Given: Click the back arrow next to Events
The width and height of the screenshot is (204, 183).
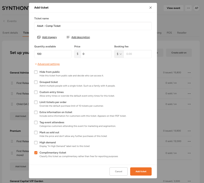Looking at the screenshot, I should coord(4,21).
